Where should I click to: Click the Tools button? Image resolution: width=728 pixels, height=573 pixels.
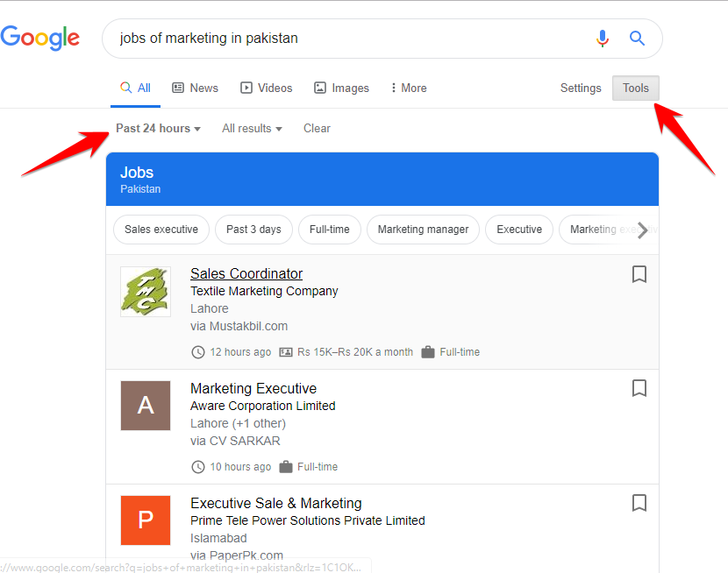[636, 88]
